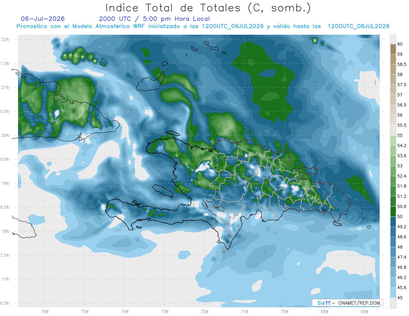Select the date label '06-Jul-2026'
Viewport: 409px width, 316px height.
point(43,19)
